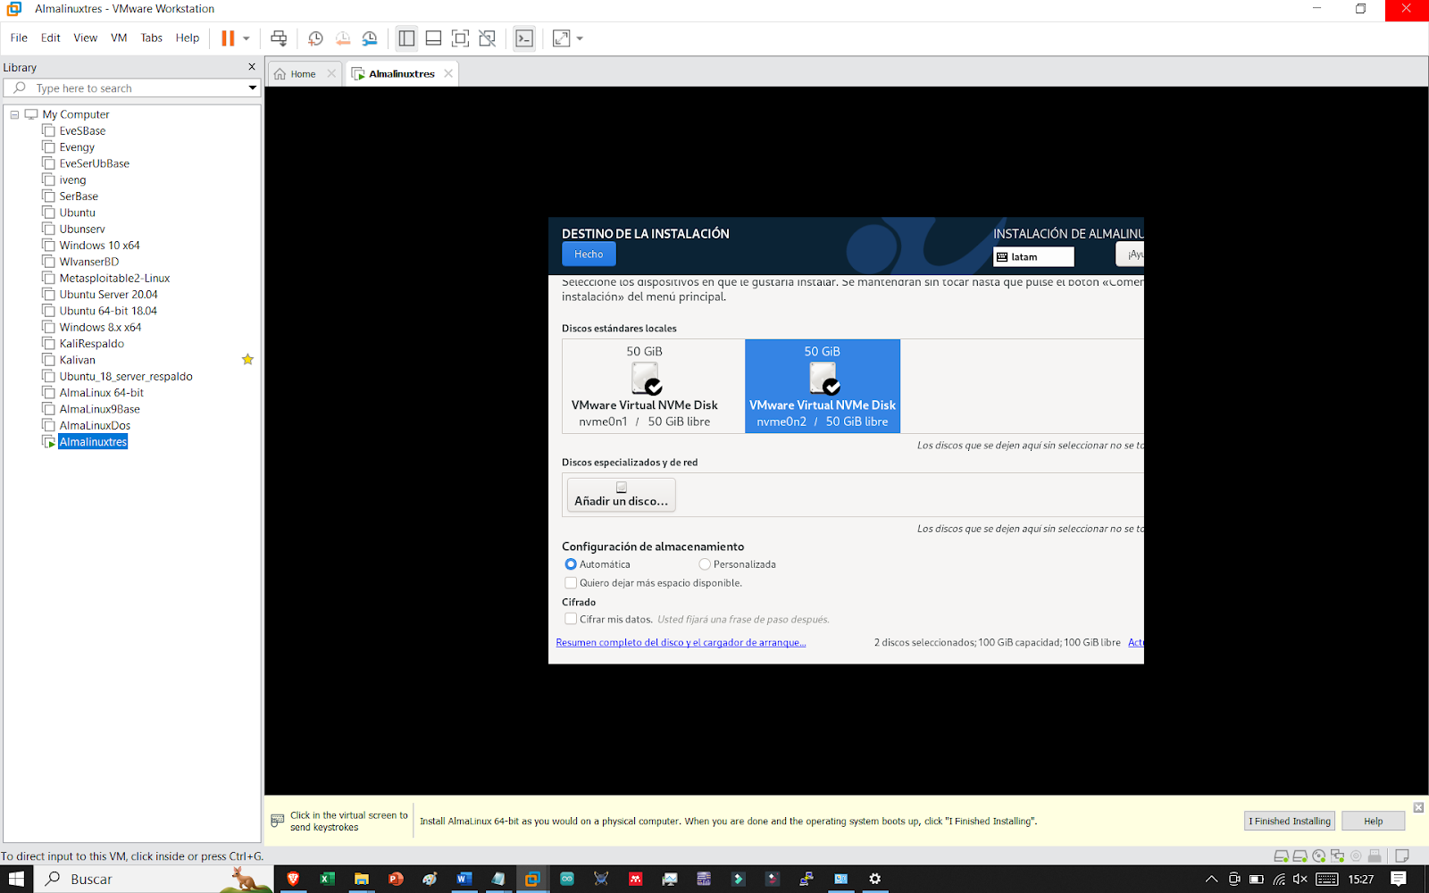Click the CD/DVD drive status icon
Screen dimensions: 1429x893
pyautogui.click(x=1318, y=855)
